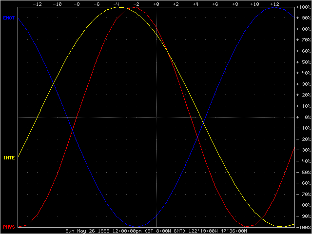
Task: Click the -8 day axis label
Action: click(x=77, y=4)
